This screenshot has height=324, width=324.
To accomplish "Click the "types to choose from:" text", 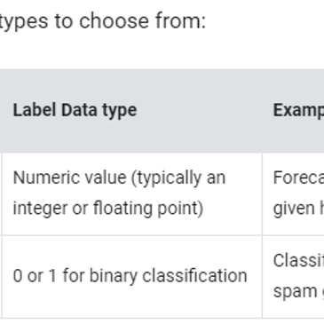I will point(102,21).
